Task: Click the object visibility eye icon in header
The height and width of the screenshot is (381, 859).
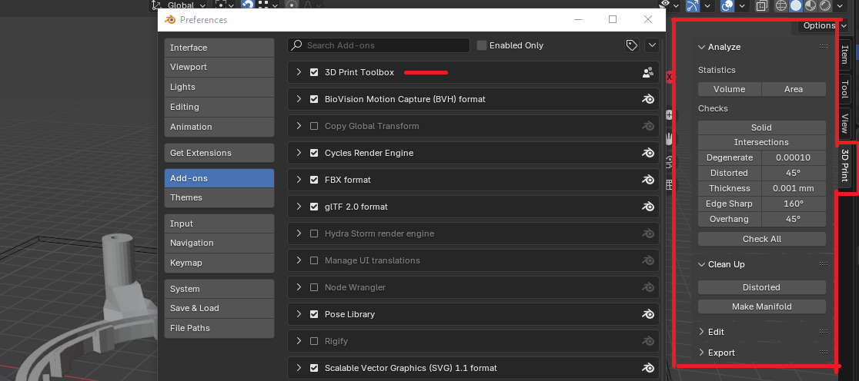Action: click(665, 5)
